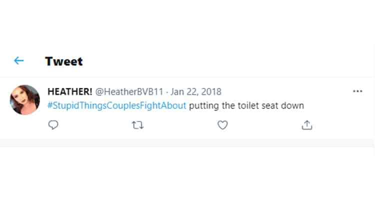The image size is (375, 200).
Task: Click the white area below the gray divider
Action: tap(187, 172)
